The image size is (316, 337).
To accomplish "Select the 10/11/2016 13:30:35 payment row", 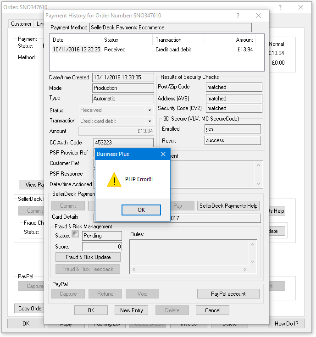I will tap(153, 50).
